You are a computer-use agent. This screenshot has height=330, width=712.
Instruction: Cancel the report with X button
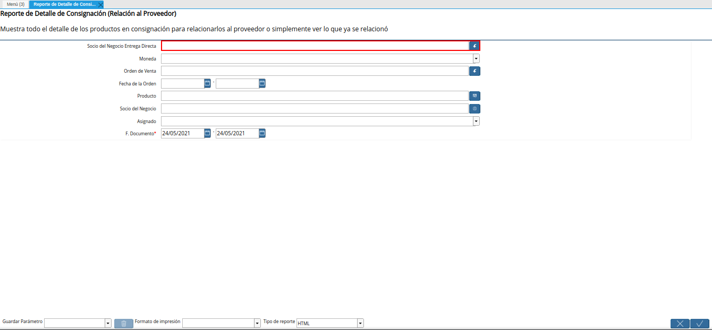680,324
